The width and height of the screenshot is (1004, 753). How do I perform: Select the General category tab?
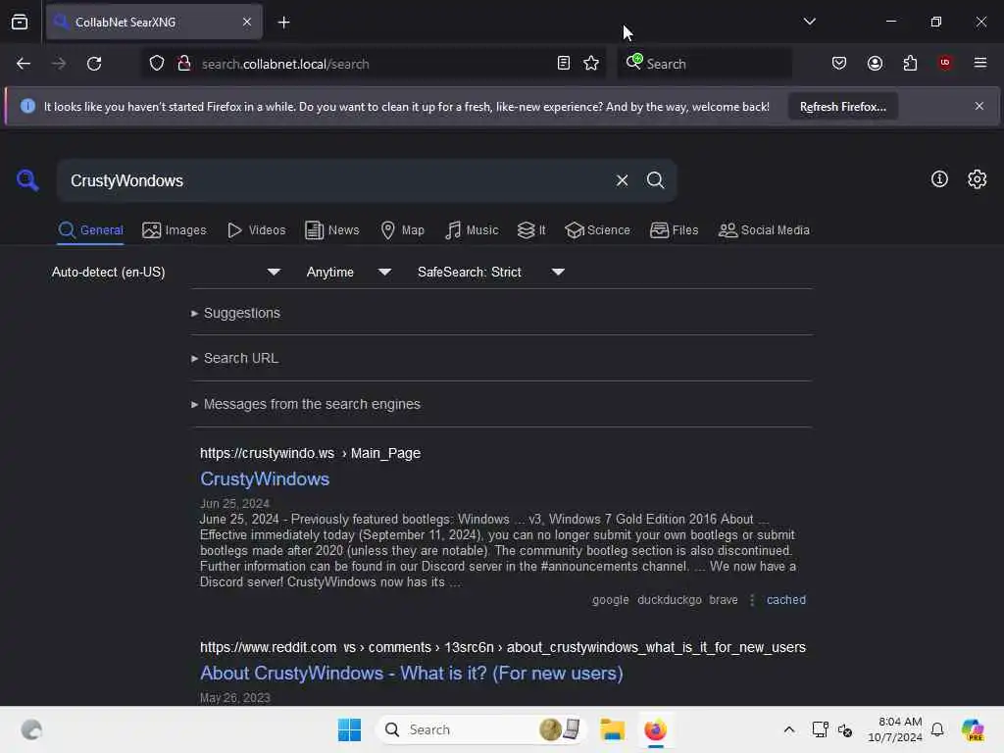pos(90,230)
